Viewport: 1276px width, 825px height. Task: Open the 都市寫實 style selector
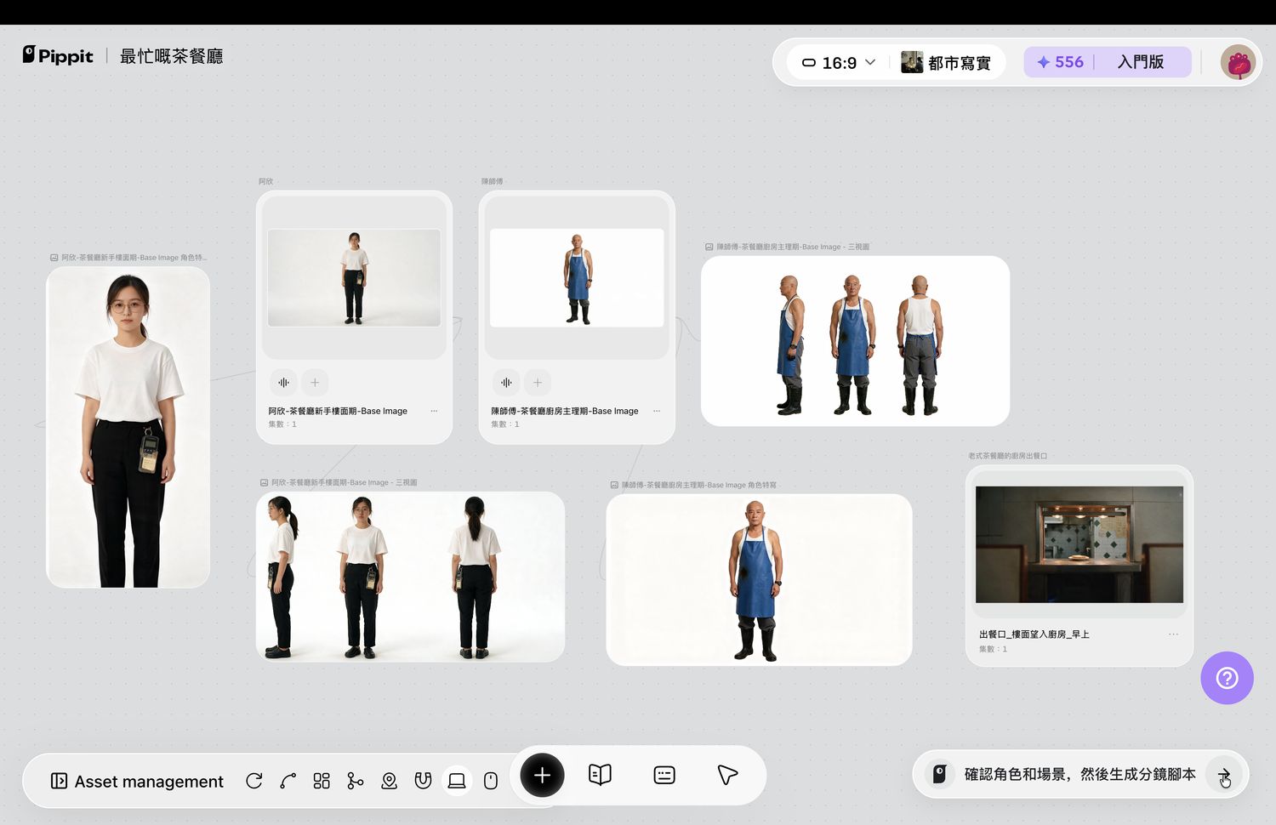tap(946, 63)
